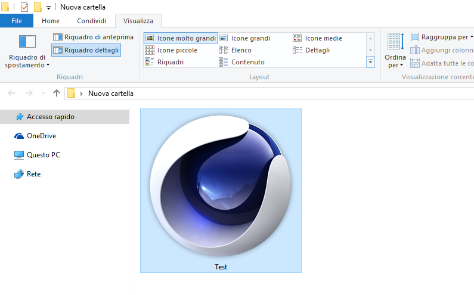Screen dimensions: 474x295
Task: Click Adatta tutte le colonne option
Action: point(442,63)
